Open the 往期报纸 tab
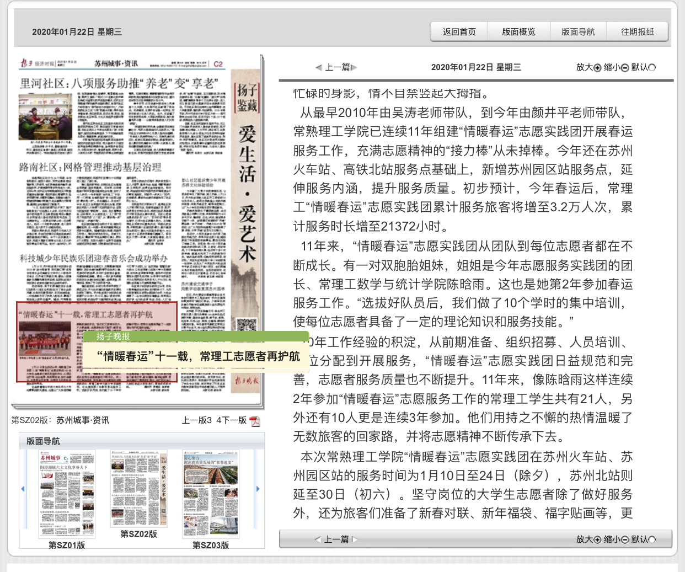The image size is (685, 572). (638, 32)
